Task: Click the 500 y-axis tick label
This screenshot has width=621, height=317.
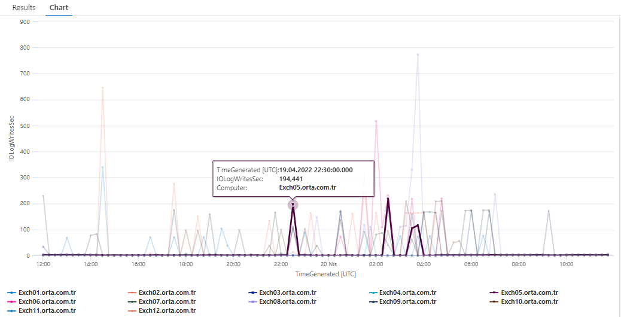Action: click(x=25, y=126)
